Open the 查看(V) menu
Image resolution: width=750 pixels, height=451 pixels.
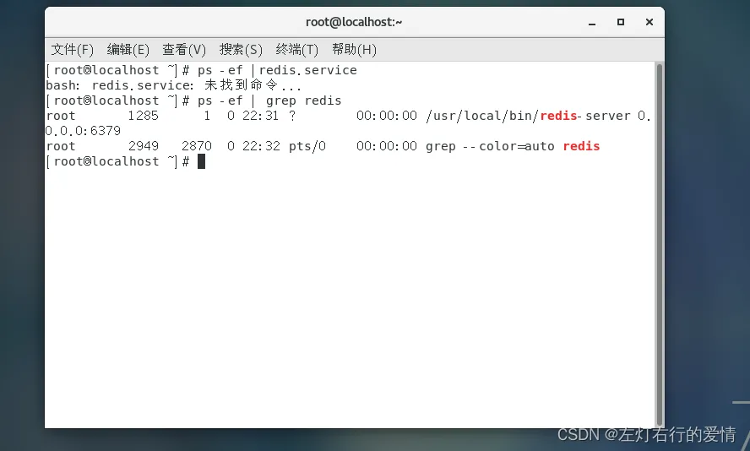[184, 49]
